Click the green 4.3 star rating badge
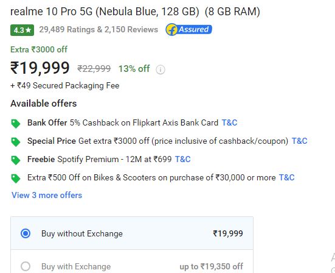Viewport: 335px width, 273px height. point(22,30)
